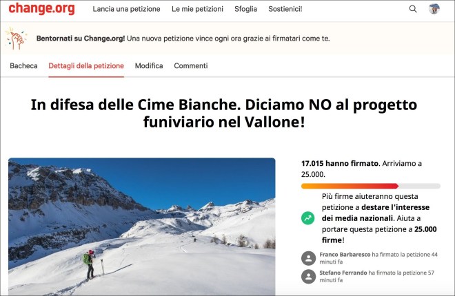The image size is (455, 296).
Task: Click Stefano Ferrando's avatar icon
Action: click(x=308, y=276)
